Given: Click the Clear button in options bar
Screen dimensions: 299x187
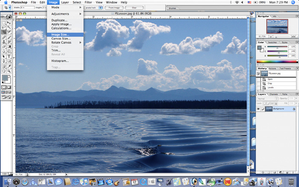Looking at the screenshot, I should 134,8.
